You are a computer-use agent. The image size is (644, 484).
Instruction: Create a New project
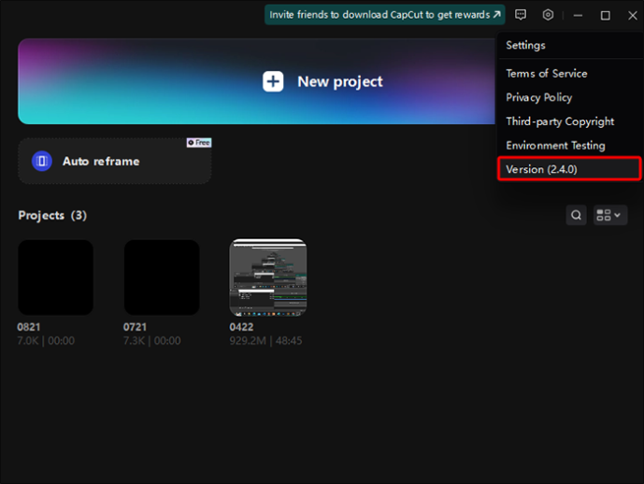257,81
